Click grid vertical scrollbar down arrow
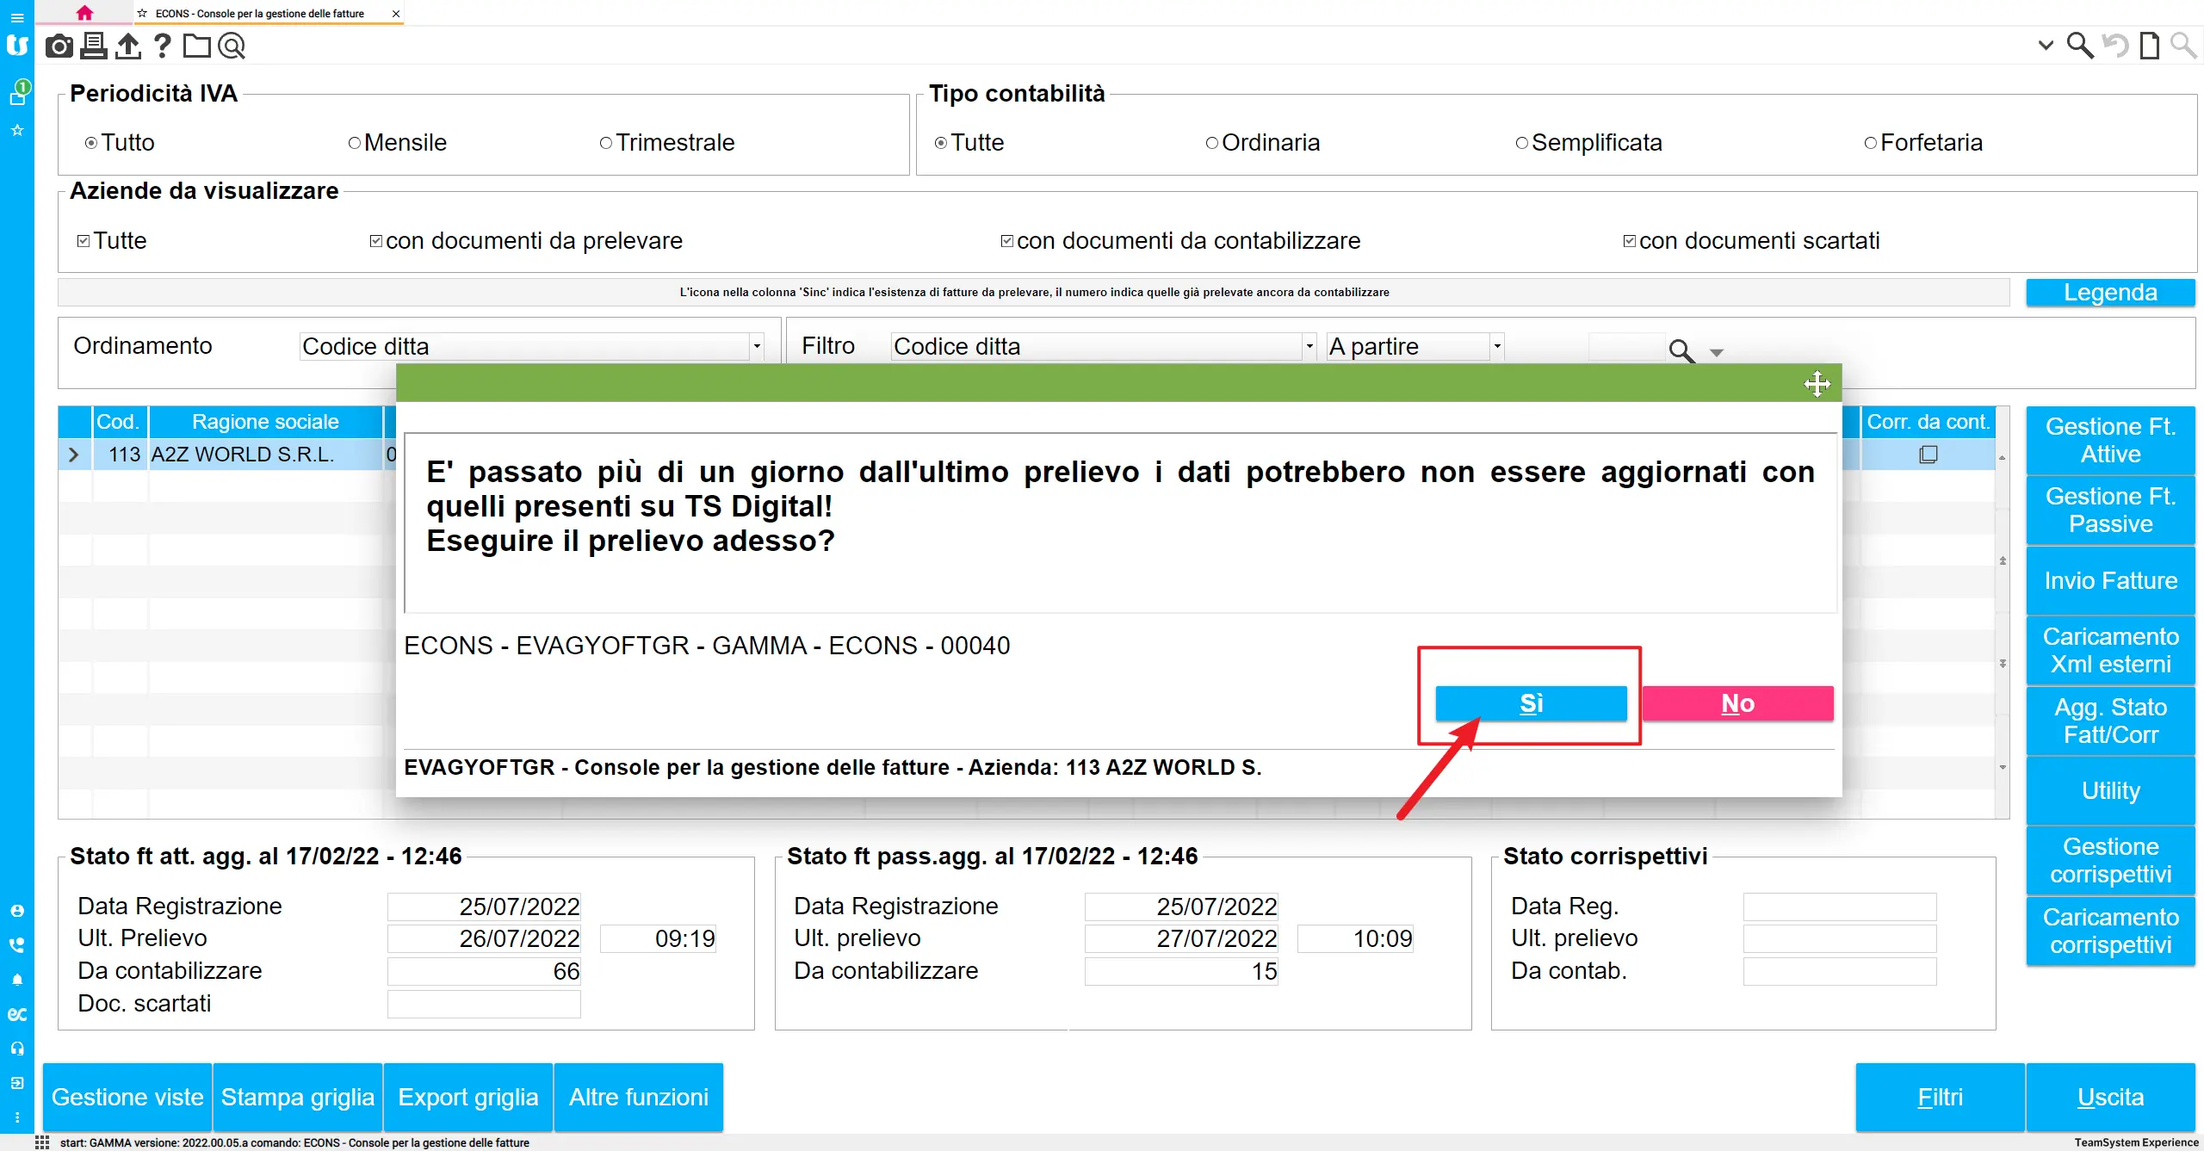Screen dimensions: 2204x1151 tap(2003, 767)
